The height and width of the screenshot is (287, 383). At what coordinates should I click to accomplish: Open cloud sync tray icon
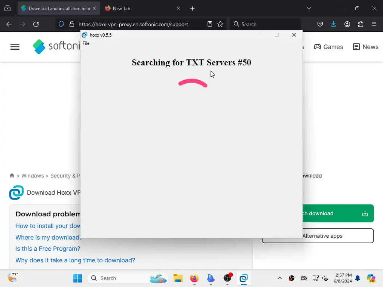304,278
